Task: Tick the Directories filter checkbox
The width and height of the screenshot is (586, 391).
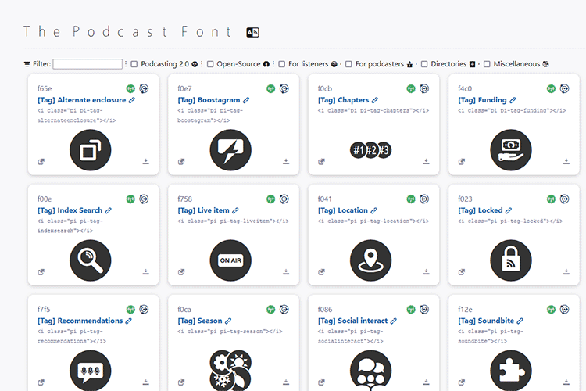Action: pyautogui.click(x=424, y=64)
